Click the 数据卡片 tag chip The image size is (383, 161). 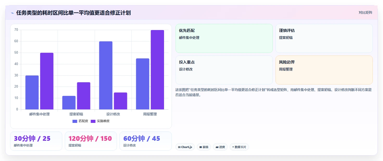click(239, 147)
